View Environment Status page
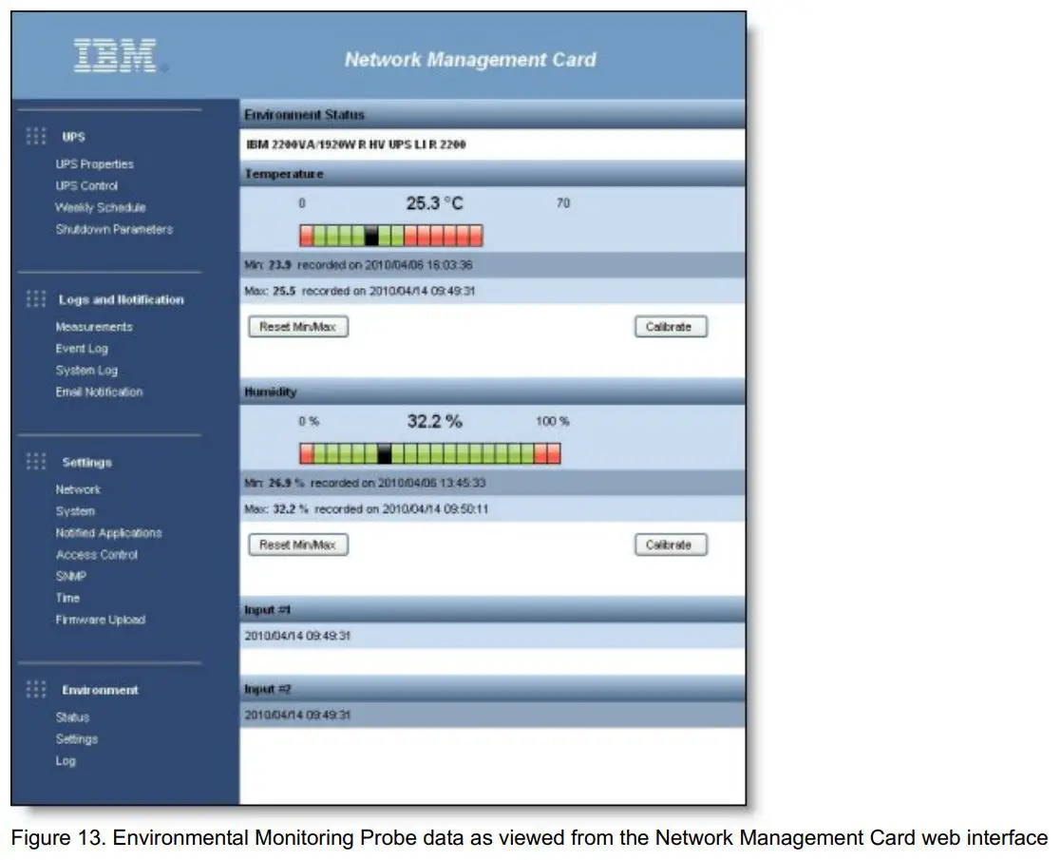The height and width of the screenshot is (860, 1061). coord(72,717)
